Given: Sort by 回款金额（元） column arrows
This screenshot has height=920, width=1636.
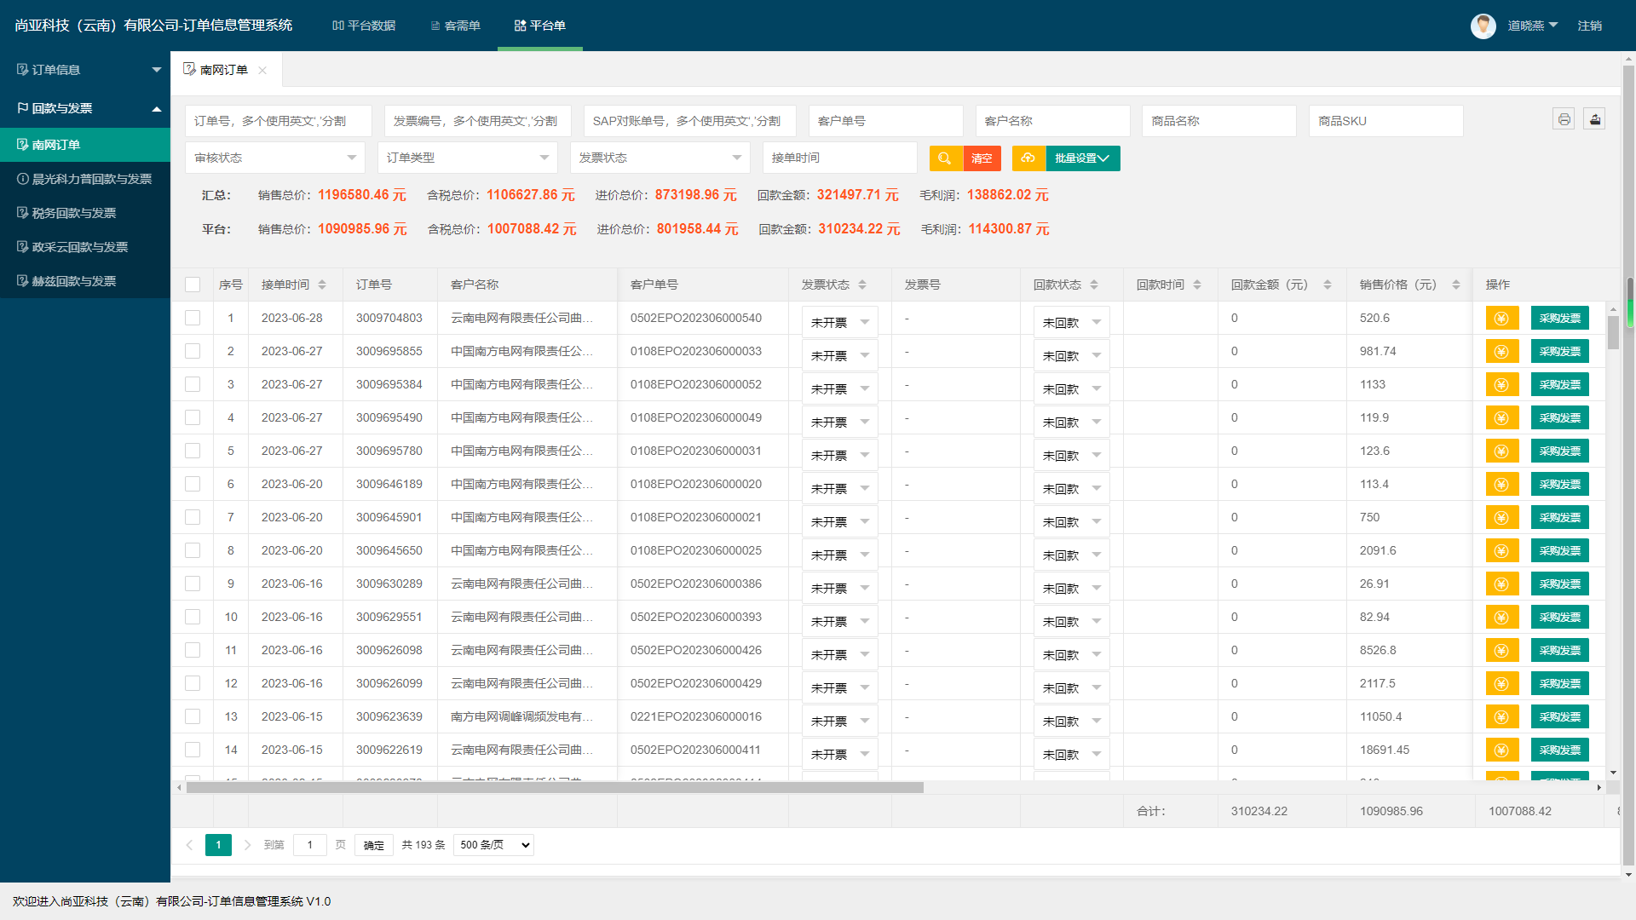Looking at the screenshot, I should 1328,285.
